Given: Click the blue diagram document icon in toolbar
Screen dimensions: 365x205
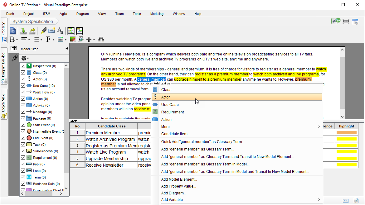Looking at the screenshot, I should pos(13,31).
